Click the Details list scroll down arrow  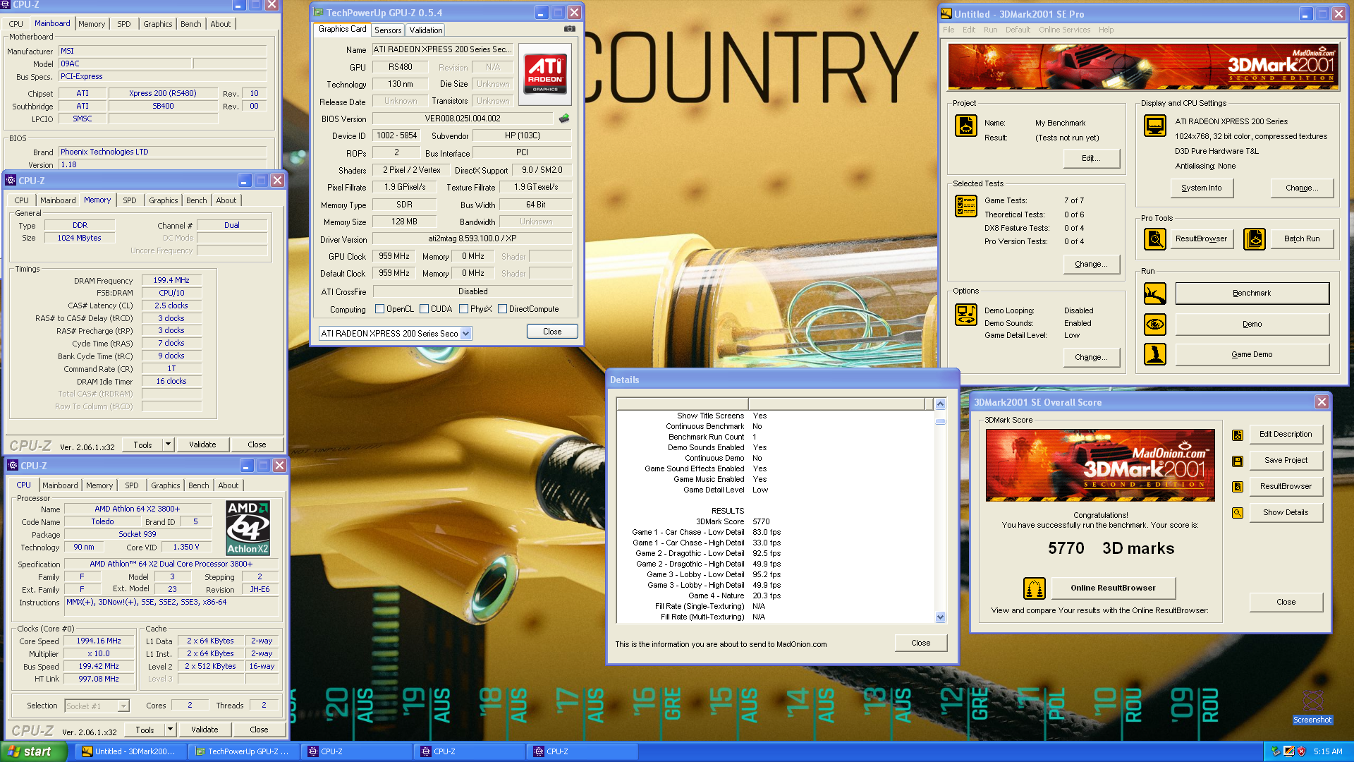[940, 617]
